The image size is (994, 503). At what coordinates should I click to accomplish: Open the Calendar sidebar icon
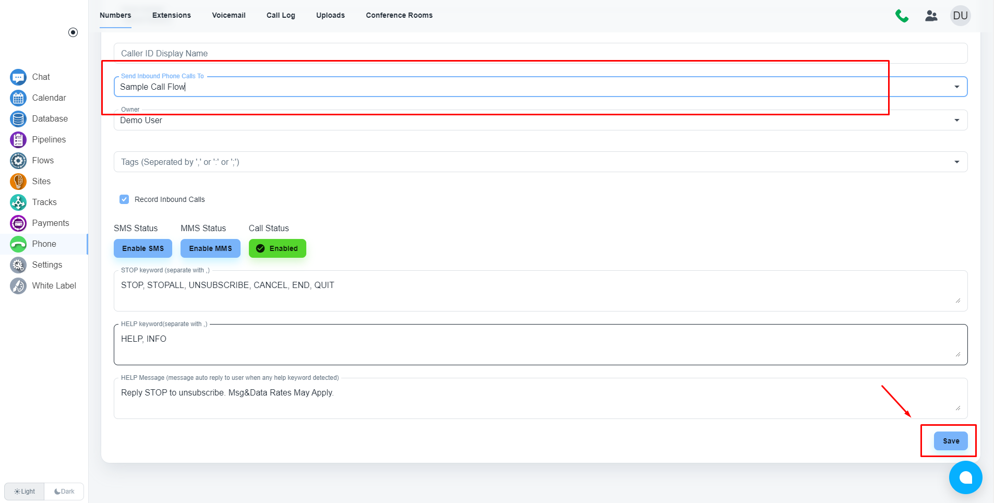[x=18, y=98]
